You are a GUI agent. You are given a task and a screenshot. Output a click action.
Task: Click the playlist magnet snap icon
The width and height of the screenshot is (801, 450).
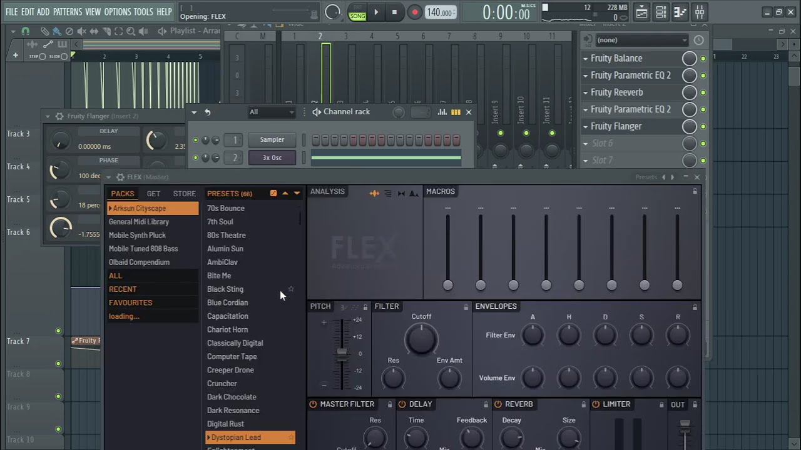click(26, 31)
